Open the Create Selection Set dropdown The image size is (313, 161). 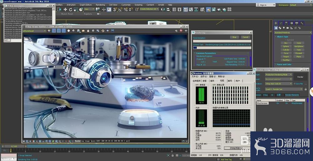pyautogui.click(x=150, y=9)
